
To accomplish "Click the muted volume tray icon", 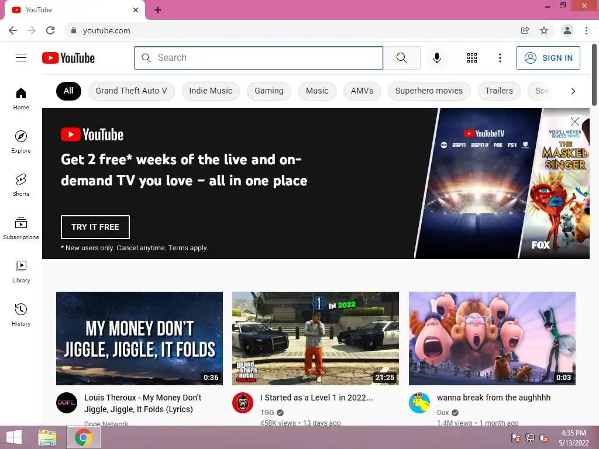I will coord(544,437).
